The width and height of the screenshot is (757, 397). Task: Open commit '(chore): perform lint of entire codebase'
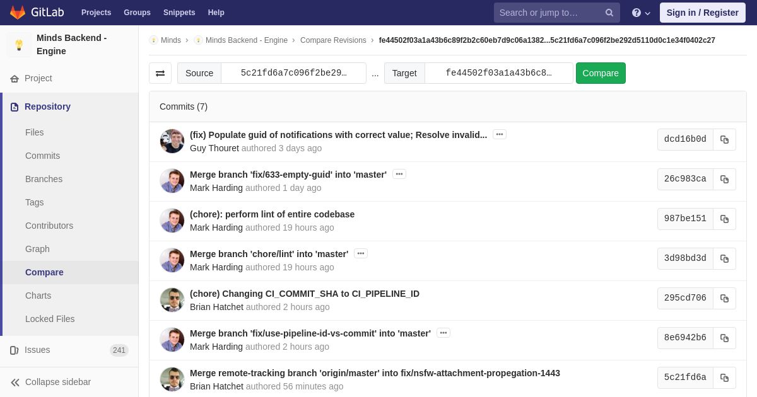[272, 214]
